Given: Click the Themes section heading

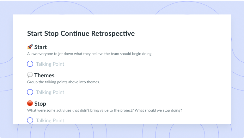Looking at the screenshot, I should point(44,75).
